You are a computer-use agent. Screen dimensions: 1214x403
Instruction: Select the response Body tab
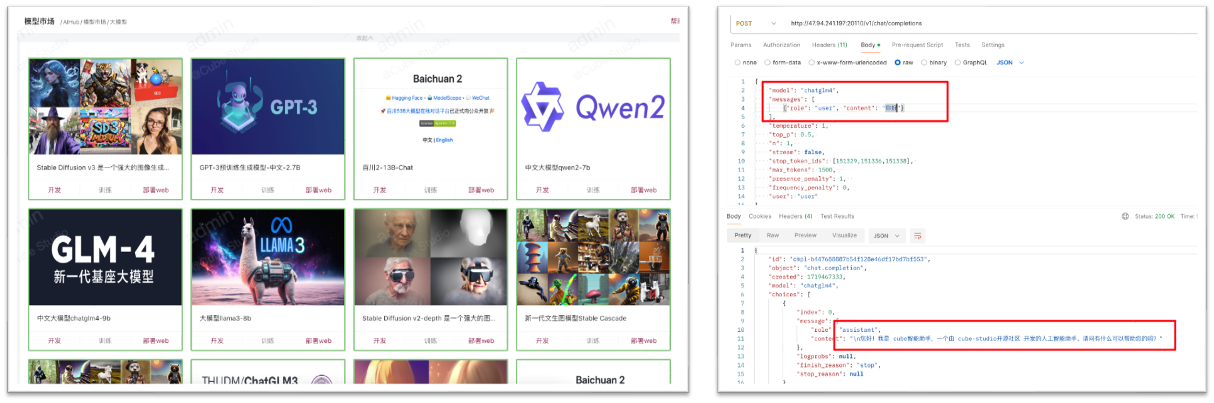coord(733,216)
